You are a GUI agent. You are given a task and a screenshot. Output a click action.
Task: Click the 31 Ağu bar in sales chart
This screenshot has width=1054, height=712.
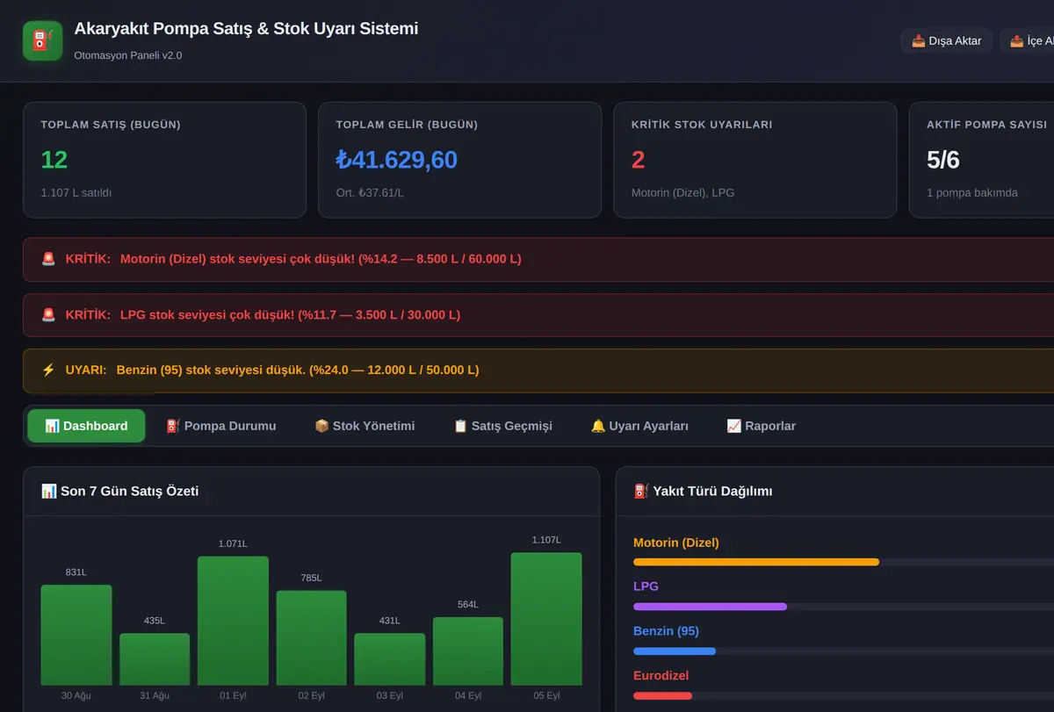pos(155,659)
